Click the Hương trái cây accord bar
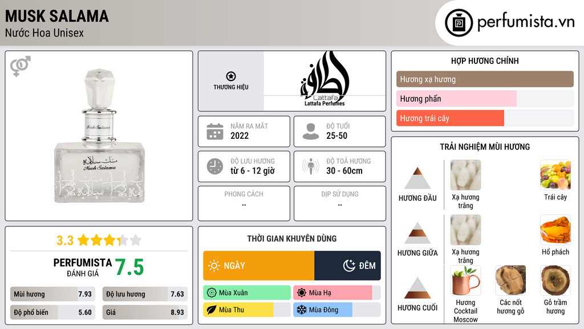Viewport: 584px width, 329px height. tap(450, 118)
